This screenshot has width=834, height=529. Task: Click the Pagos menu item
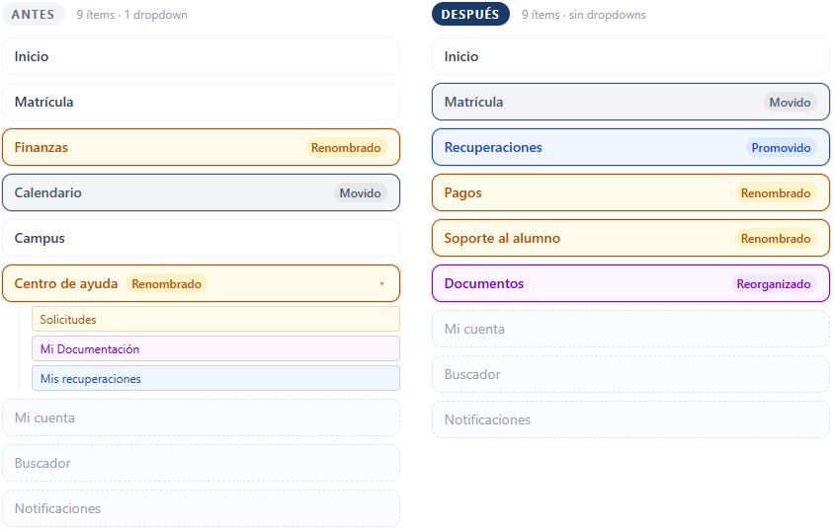pos(630,192)
